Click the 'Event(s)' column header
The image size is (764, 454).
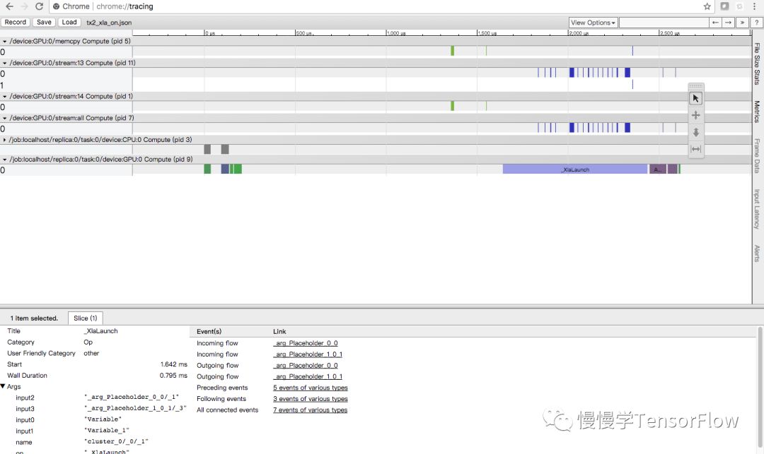(209, 332)
